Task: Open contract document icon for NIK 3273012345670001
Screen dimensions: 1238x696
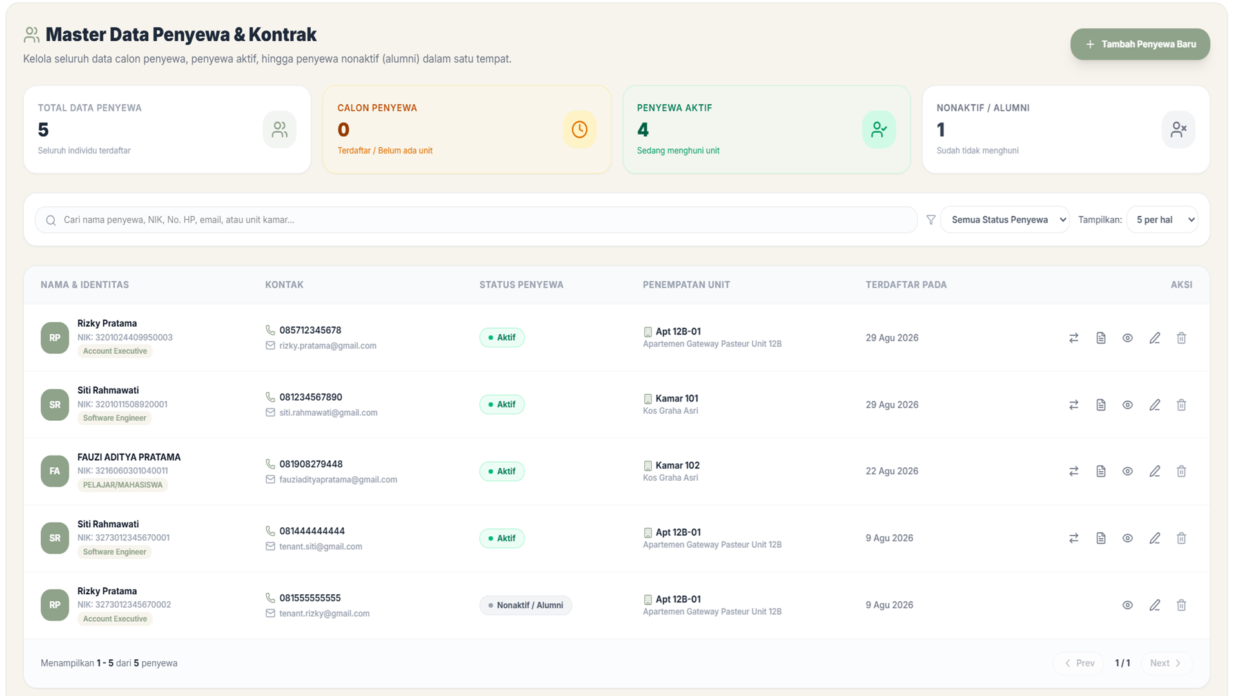Action: [x=1101, y=538]
